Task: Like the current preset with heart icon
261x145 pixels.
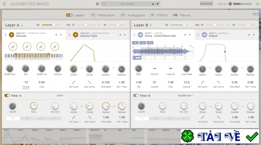Action: click(x=103, y=4)
